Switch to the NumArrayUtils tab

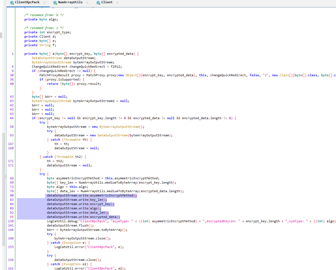pyautogui.click(x=70, y=2)
